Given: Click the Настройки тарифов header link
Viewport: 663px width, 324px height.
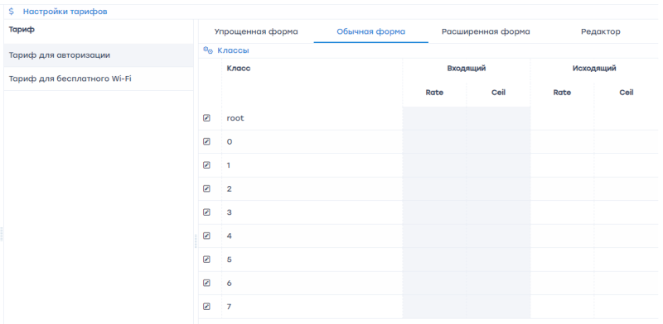Looking at the screenshot, I should (65, 12).
